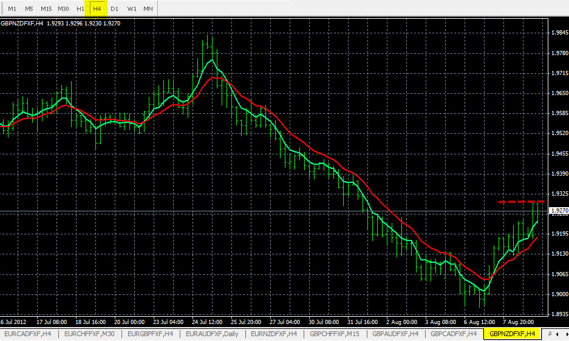The height and width of the screenshot is (341, 569).
Task: Set chart to D1 daily timeframe
Action: pos(114,8)
